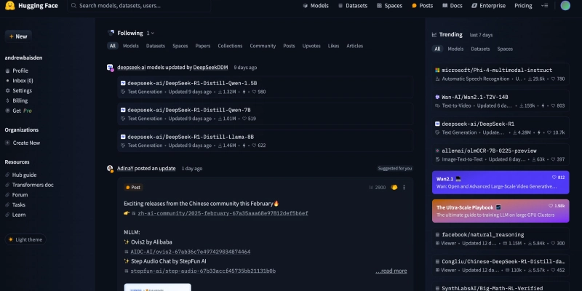Click the reaction emoji on AdinaY's post
This screenshot has height=291, width=582.
(394, 187)
